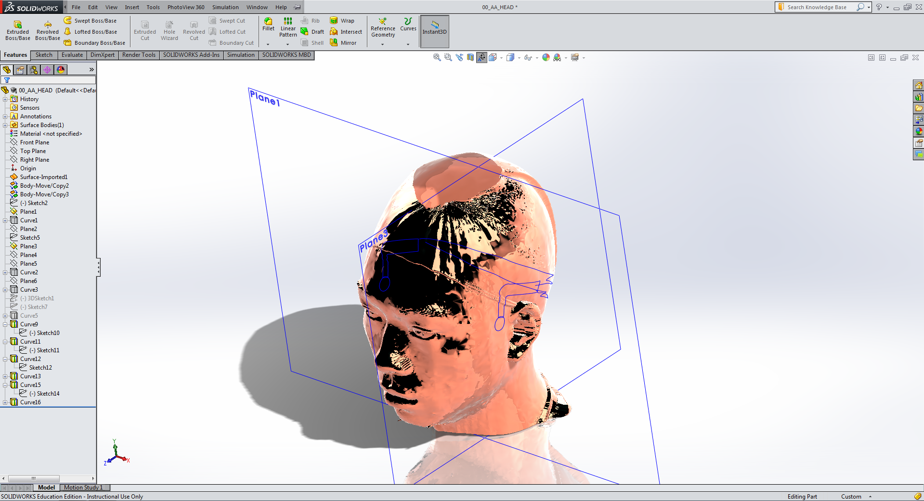Open the Linear Pattern tool
Screen dimensions: 924x501
[x=288, y=27]
